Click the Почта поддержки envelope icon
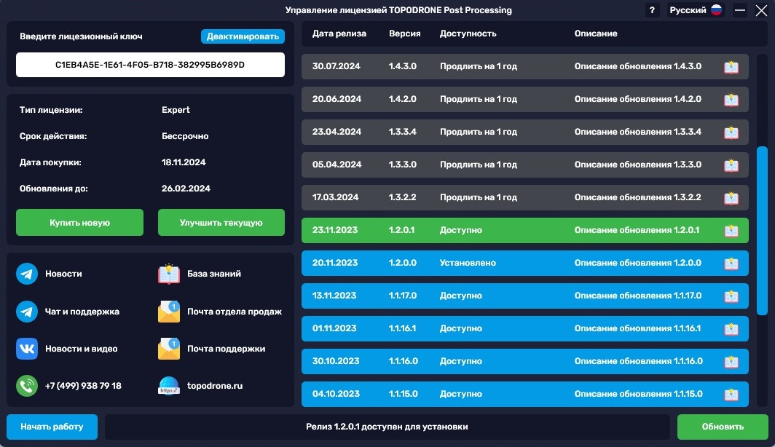Screen dimensions: 775x447 pos(168,349)
